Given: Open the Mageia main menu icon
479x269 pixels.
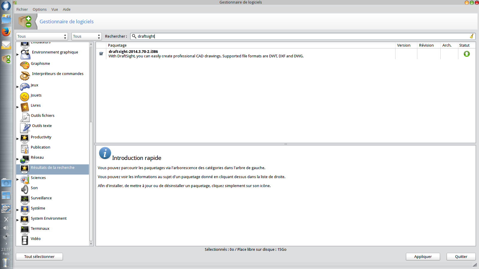Looking at the screenshot, I should pyautogui.click(x=6, y=6).
